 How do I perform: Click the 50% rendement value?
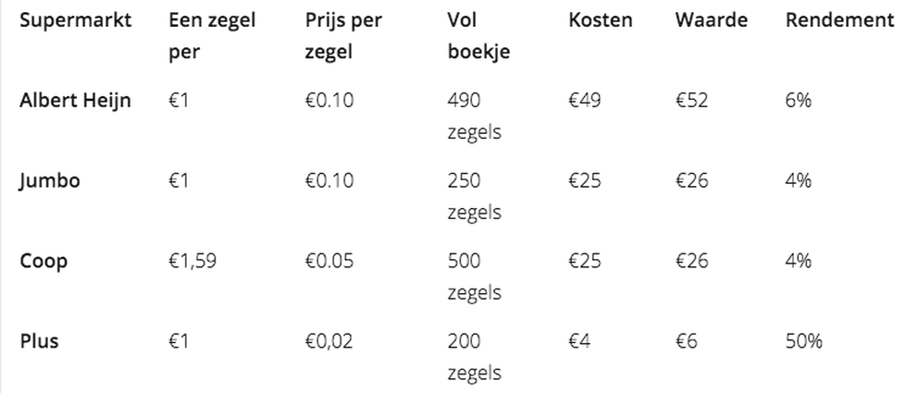(x=803, y=341)
